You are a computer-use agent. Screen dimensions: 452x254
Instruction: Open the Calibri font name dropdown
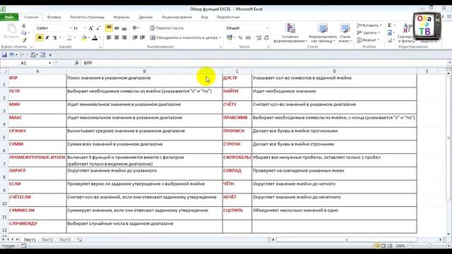(70, 28)
